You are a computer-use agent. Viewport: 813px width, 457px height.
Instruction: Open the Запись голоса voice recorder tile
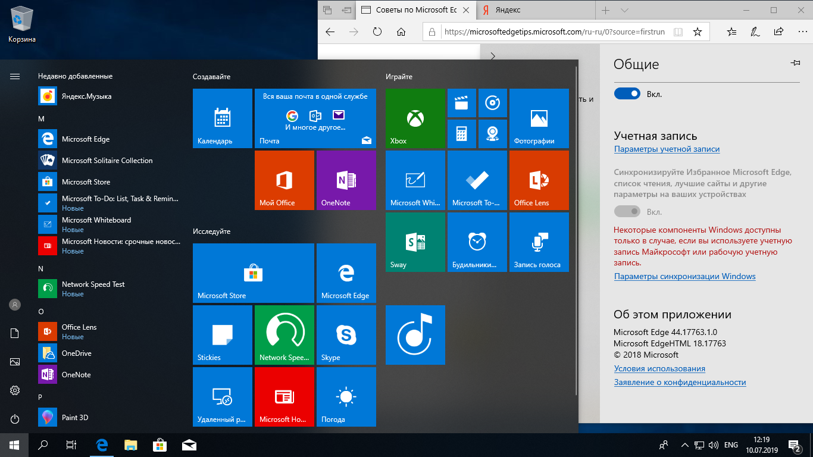539,242
